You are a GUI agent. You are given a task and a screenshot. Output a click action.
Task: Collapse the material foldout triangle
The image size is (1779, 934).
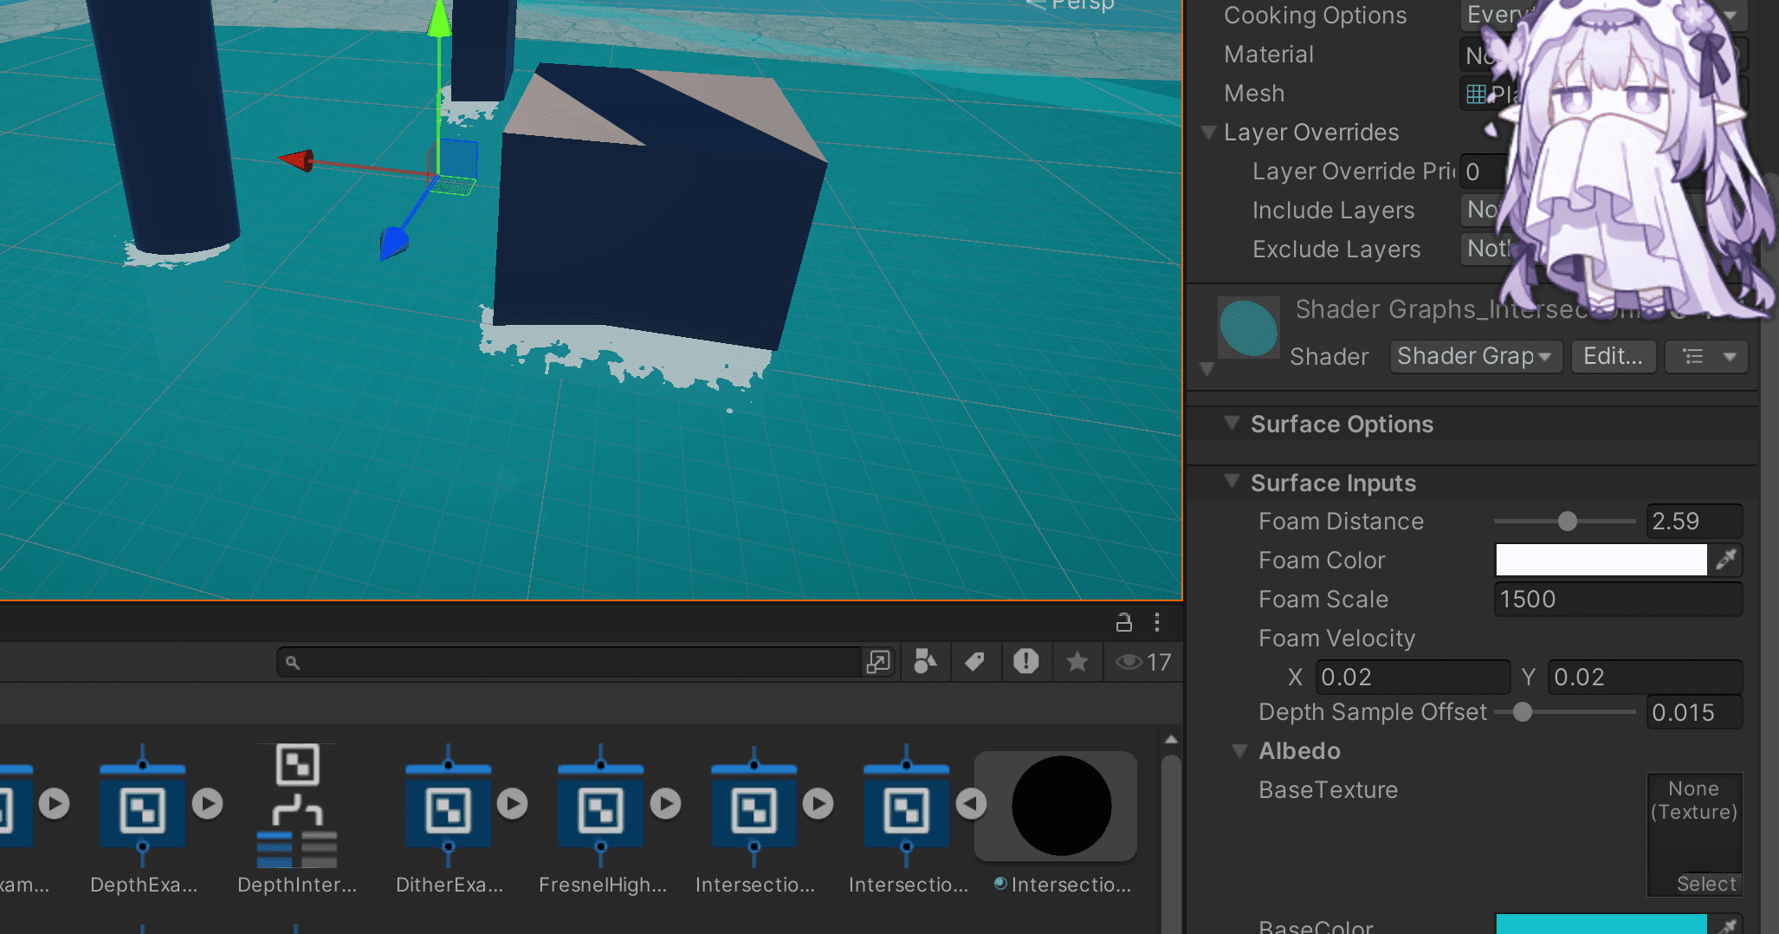tap(1206, 369)
